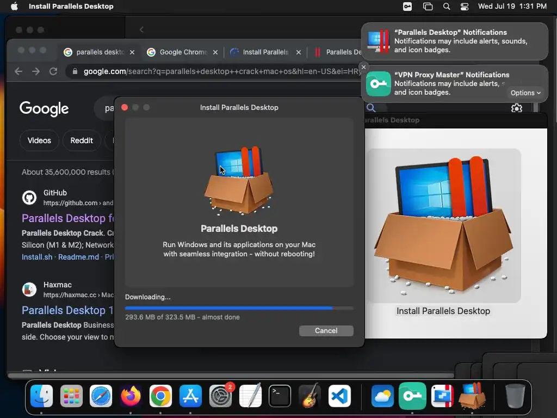Close the Google Chrome tab
The height and width of the screenshot is (418, 557).
(215, 52)
